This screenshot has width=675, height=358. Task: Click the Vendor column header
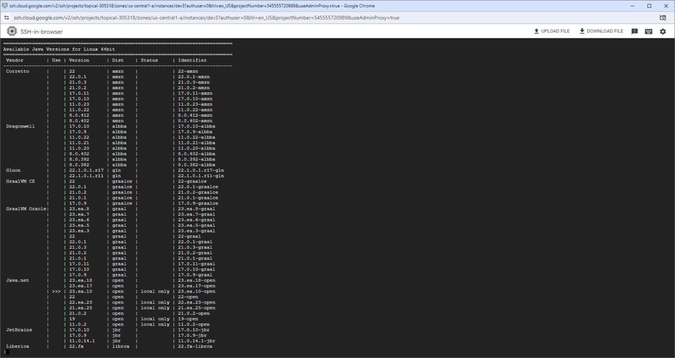coord(15,60)
